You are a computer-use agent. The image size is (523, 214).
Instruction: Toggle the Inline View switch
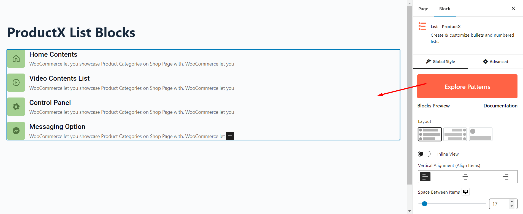[424, 154]
